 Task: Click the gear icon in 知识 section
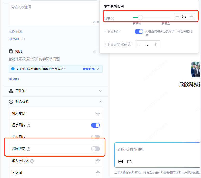(95, 52)
